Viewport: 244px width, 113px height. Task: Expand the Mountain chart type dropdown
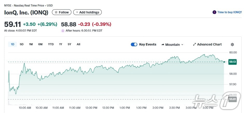tap(182, 44)
